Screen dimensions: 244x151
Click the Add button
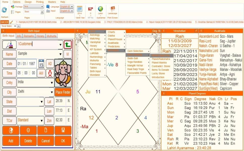coord(11,141)
